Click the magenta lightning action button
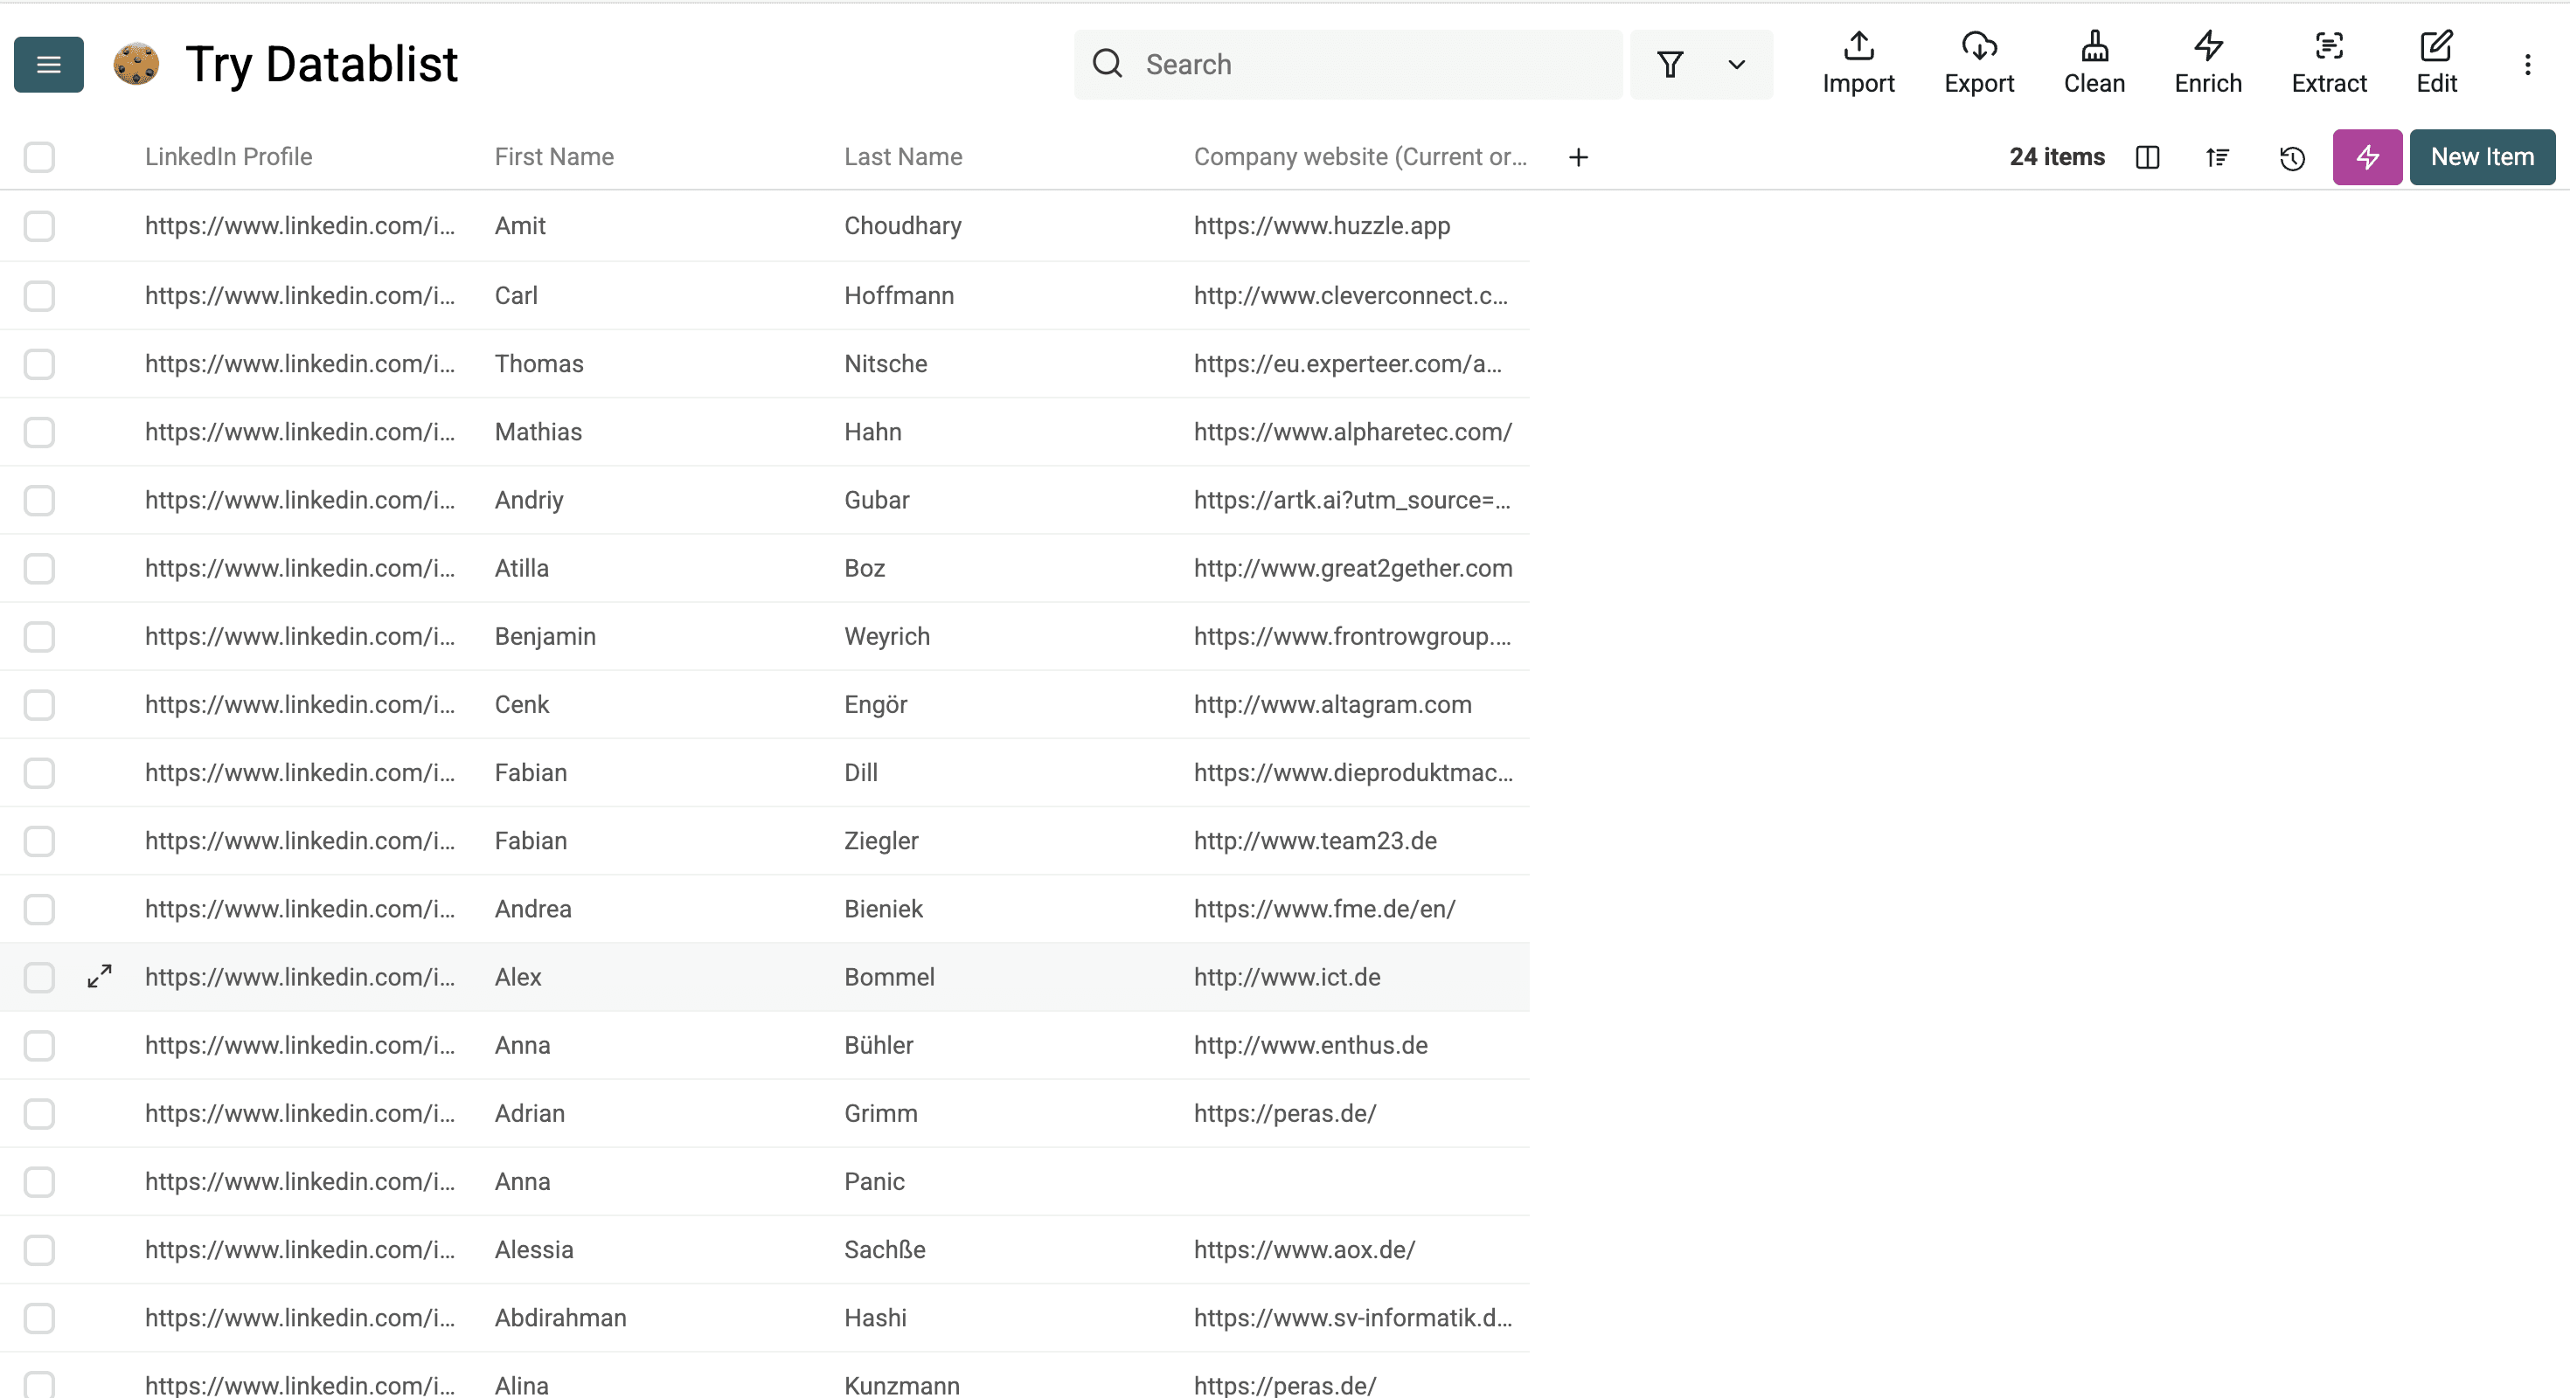The width and height of the screenshot is (2570, 1398). pos(2366,157)
